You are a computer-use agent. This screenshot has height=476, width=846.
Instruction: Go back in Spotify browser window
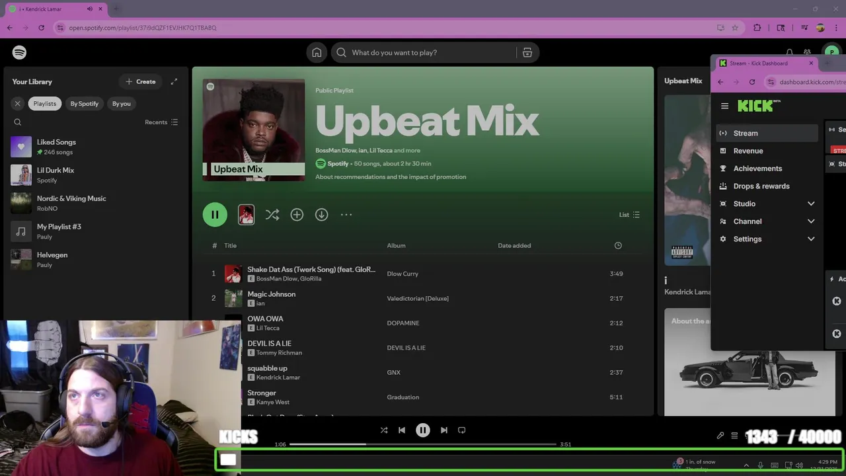10,28
